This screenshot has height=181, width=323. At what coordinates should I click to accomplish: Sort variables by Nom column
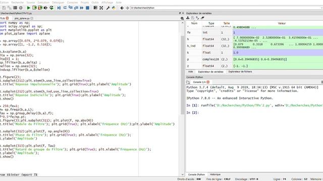pyautogui.click(x=194, y=23)
